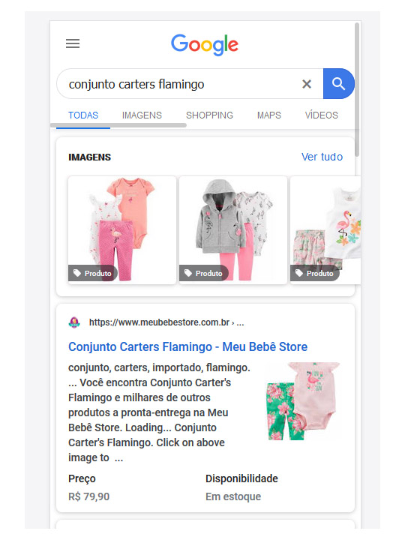This screenshot has height=540, width=405.
Task: Open the MAPS tab
Action: 269,115
